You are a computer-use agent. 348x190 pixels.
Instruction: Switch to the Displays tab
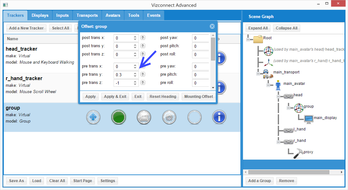pos(40,15)
